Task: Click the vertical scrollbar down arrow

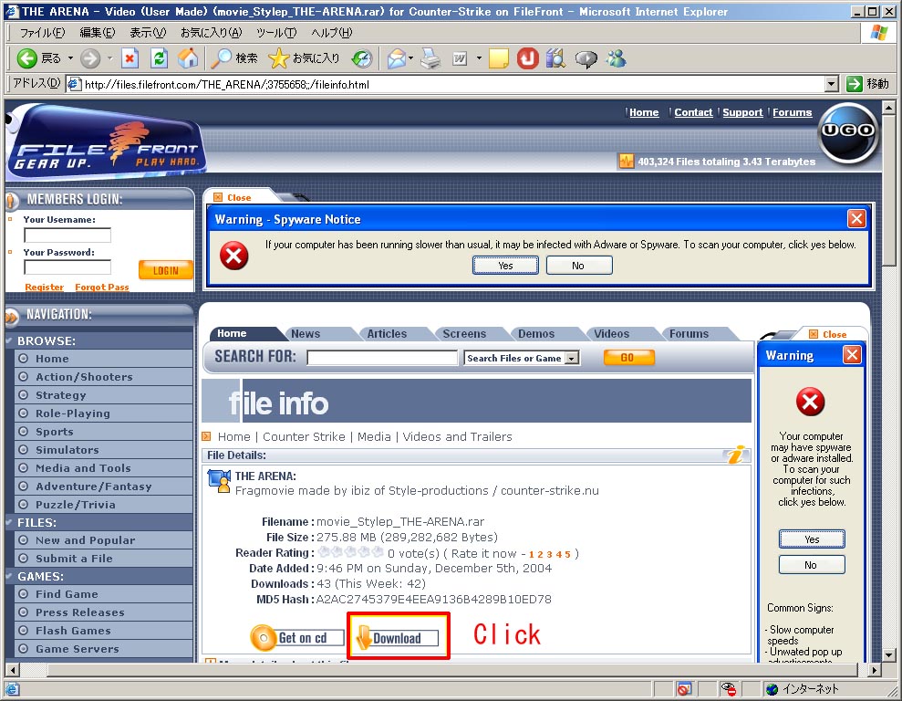Action: click(888, 654)
